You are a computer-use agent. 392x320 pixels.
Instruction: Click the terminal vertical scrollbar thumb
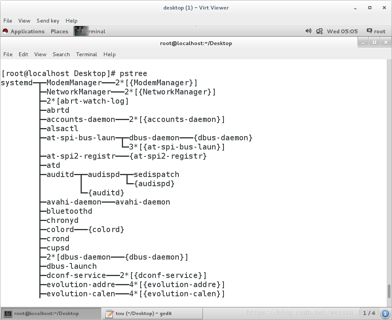[x=389, y=291]
